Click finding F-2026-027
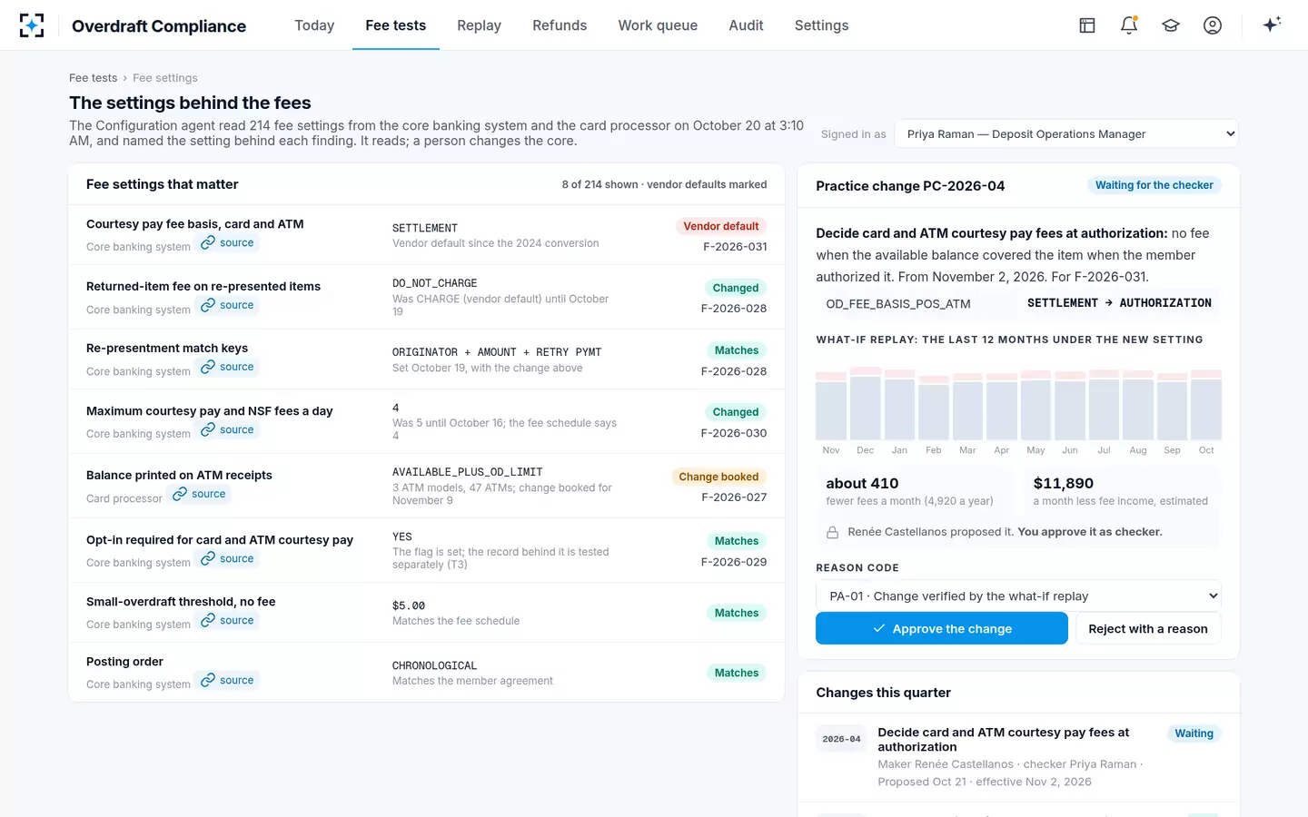This screenshot has width=1308, height=817. (734, 497)
